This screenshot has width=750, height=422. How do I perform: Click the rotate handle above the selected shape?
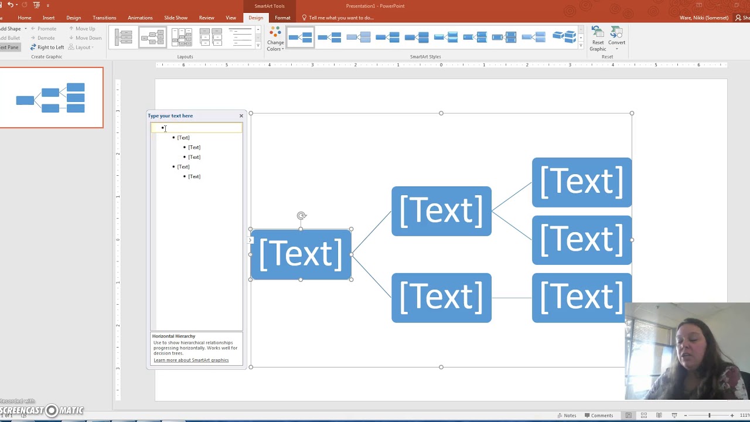click(301, 216)
